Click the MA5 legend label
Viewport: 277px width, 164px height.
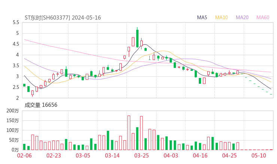pos(202,18)
